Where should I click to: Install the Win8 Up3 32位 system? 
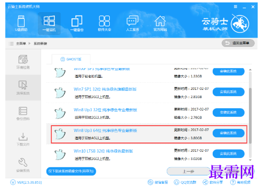pos(229,113)
